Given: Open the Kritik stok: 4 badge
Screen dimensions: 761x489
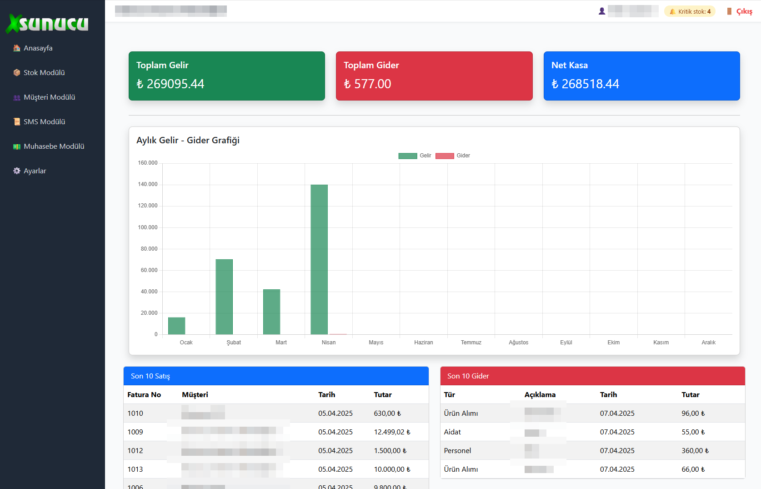Looking at the screenshot, I should [x=690, y=11].
